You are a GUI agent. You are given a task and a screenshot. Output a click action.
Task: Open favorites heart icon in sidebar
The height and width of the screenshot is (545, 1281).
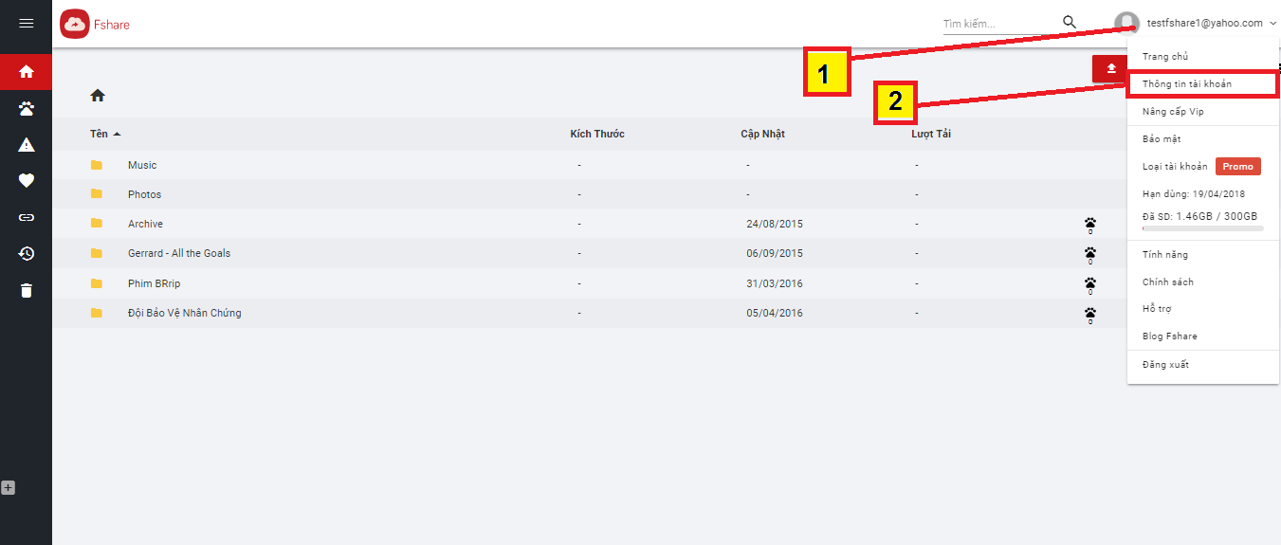point(26,180)
